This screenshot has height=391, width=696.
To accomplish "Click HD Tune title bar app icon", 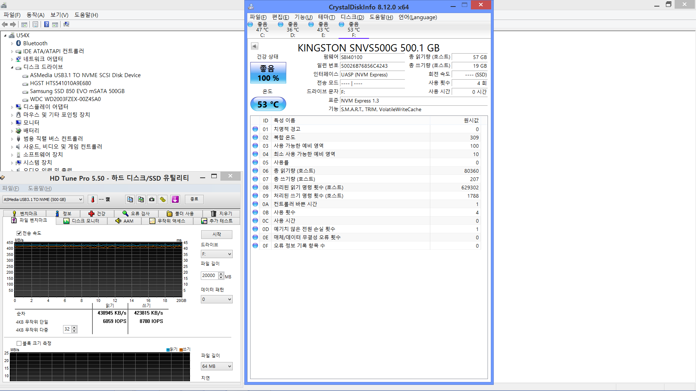I will pyautogui.click(x=3, y=178).
